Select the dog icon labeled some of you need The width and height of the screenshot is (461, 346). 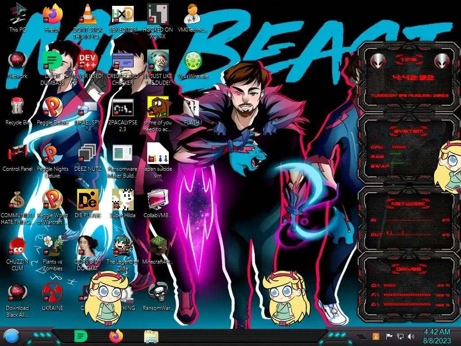point(158,106)
